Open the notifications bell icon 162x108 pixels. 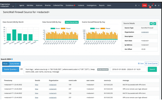(149, 5)
